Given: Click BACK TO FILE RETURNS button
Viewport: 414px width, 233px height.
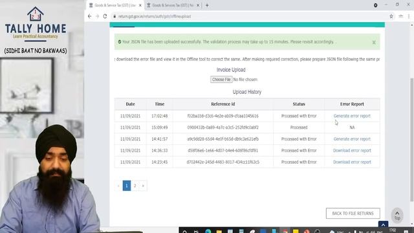Looking at the screenshot, I should (x=353, y=214).
